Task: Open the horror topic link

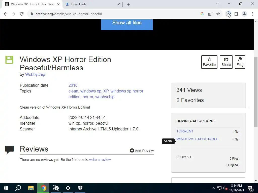Action: pos(88,97)
